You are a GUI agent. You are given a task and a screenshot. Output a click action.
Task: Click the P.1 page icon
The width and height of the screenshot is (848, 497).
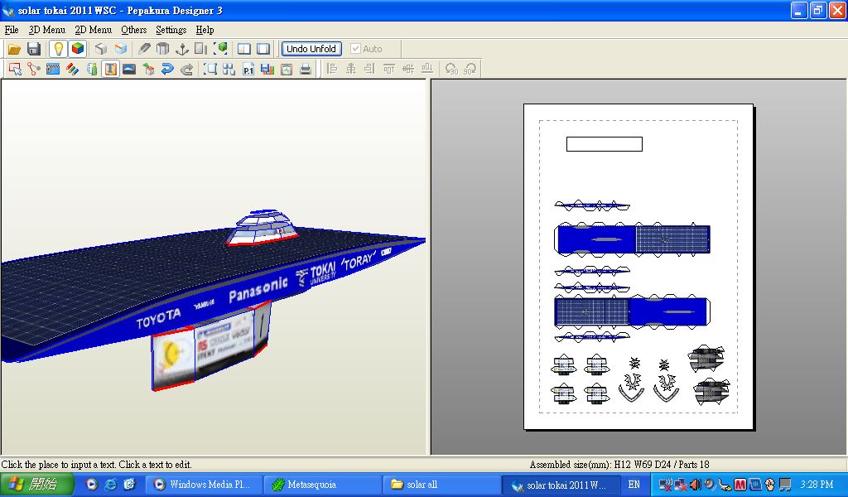[x=248, y=70]
